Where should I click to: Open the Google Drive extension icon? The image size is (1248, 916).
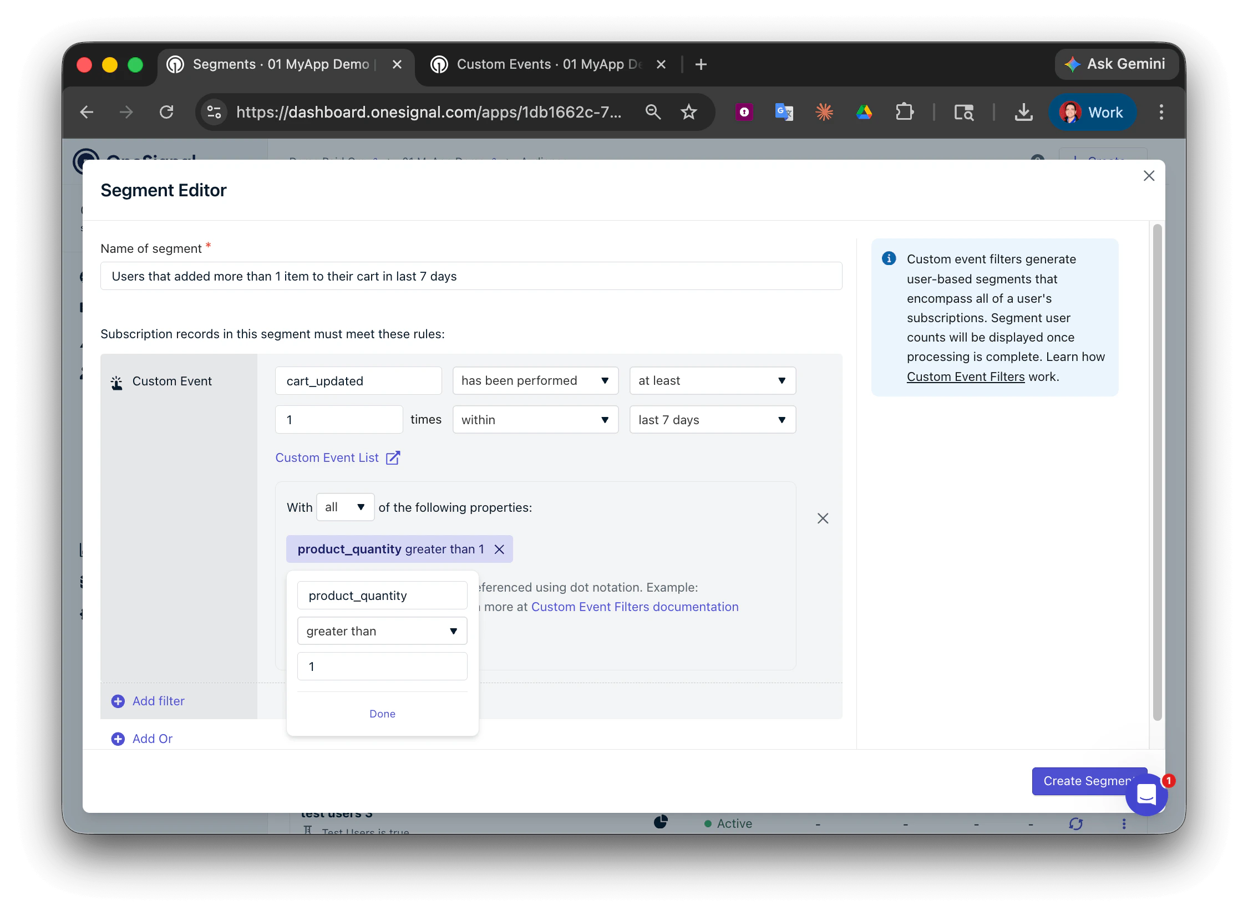click(x=864, y=111)
